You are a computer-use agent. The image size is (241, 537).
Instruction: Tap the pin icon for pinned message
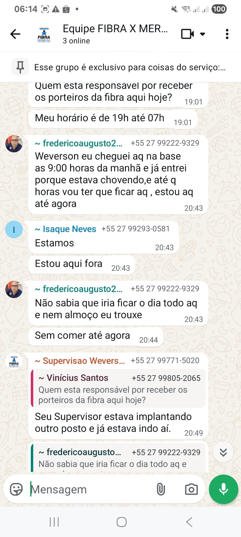pos(20,67)
